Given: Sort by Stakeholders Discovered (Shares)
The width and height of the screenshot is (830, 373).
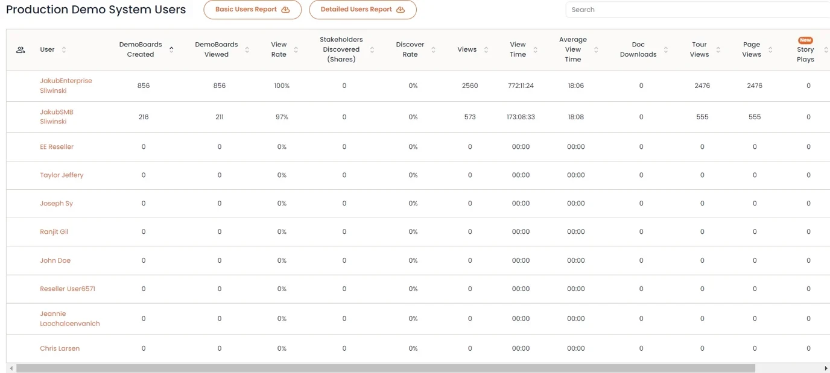Looking at the screenshot, I should [x=372, y=50].
